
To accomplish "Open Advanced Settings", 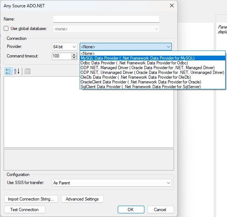I will tap(82, 199).
